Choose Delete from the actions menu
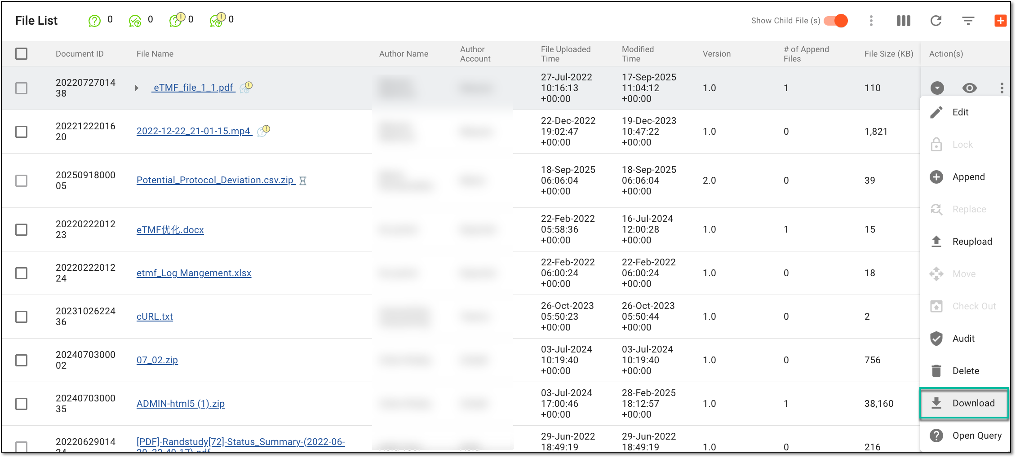 pos(964,371)
